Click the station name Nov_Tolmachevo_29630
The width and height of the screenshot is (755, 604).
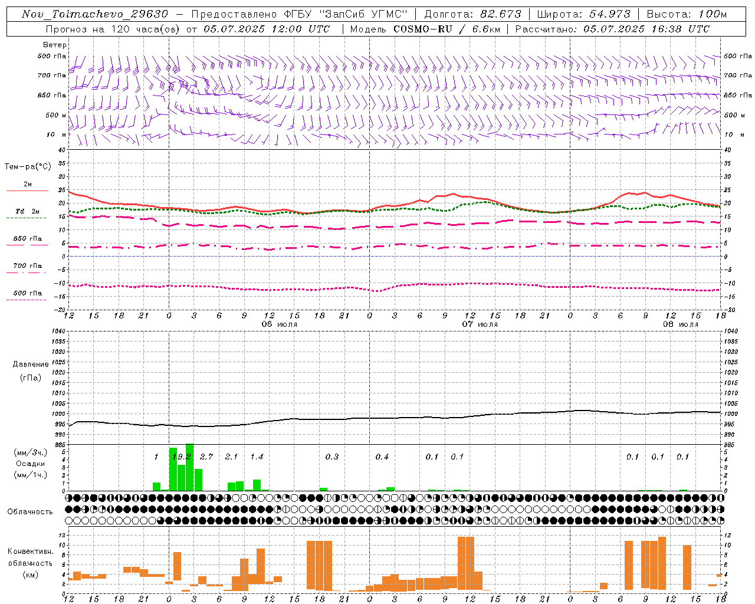click(94, 14)
